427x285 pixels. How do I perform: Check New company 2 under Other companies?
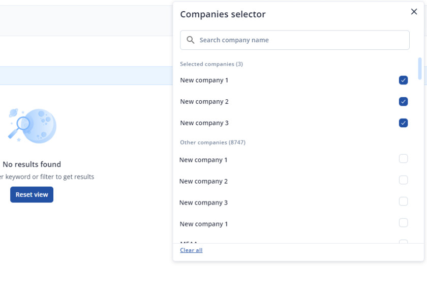(403, 180)
